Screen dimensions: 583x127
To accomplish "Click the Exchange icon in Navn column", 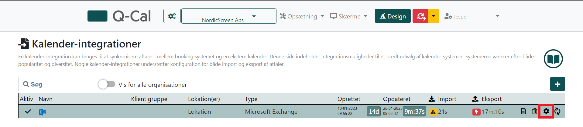I will (x=42, y=112).
